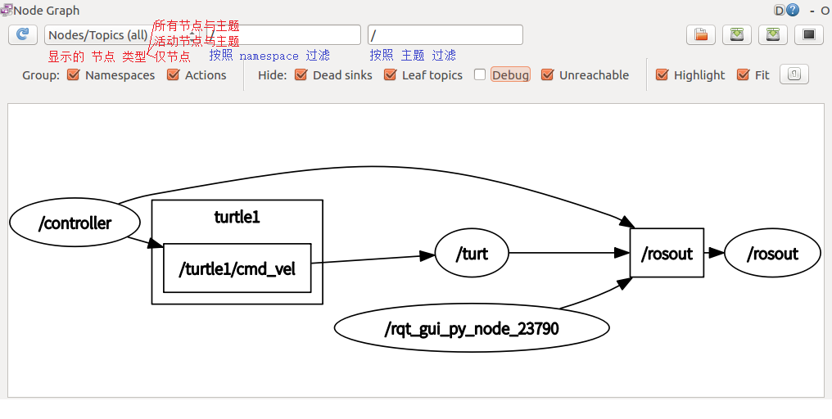Click the /rqt_gui_py_node_23790 node
Image resolution: width=832 pixels, height=419 pixels.
coord(472,328)
